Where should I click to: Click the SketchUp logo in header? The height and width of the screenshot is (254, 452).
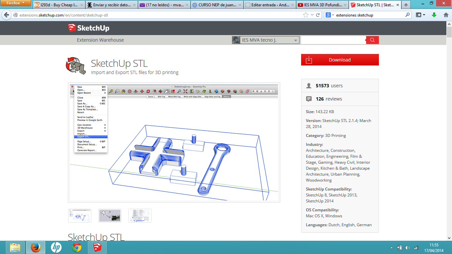coord(89,28)
